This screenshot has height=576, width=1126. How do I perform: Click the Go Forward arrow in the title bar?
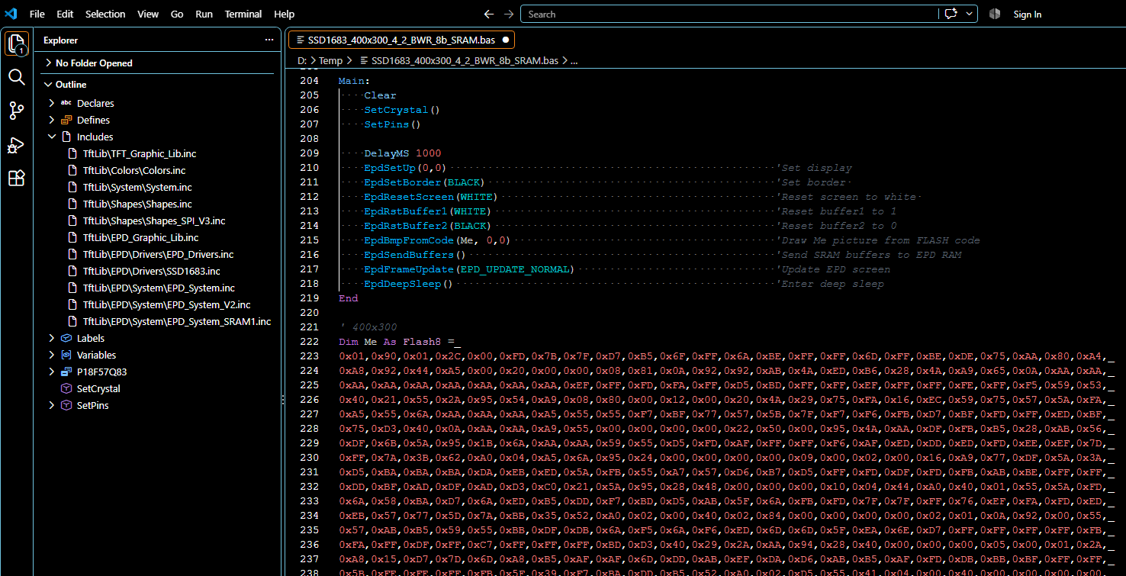pyautogui.click(x=509, y=14)
